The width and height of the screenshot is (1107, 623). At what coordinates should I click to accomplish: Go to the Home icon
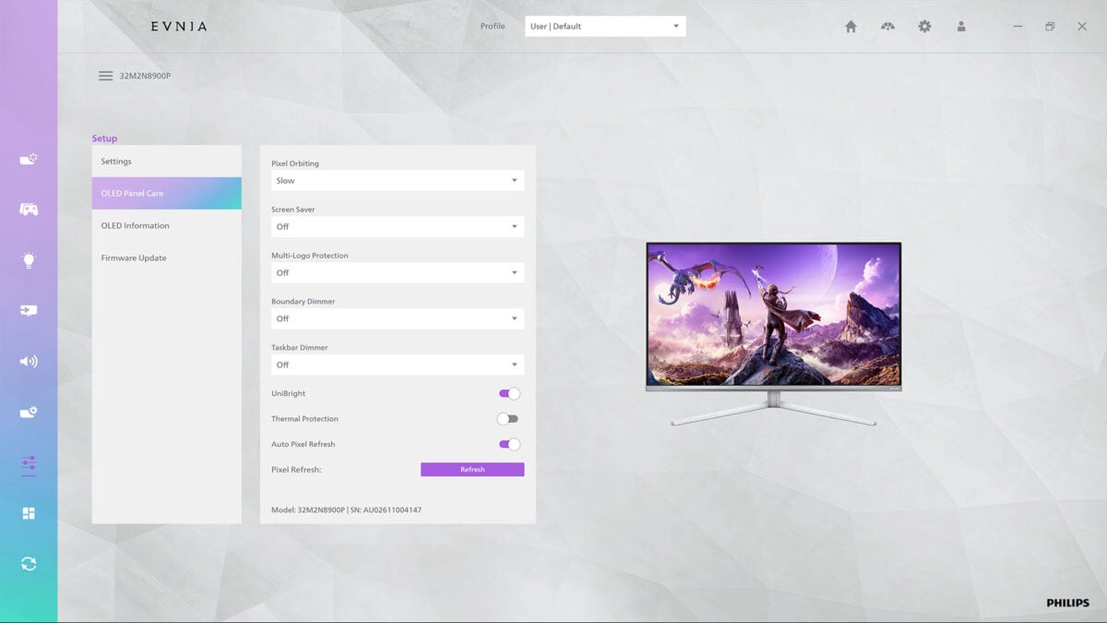pyautogui.click(x=851, y=27)
